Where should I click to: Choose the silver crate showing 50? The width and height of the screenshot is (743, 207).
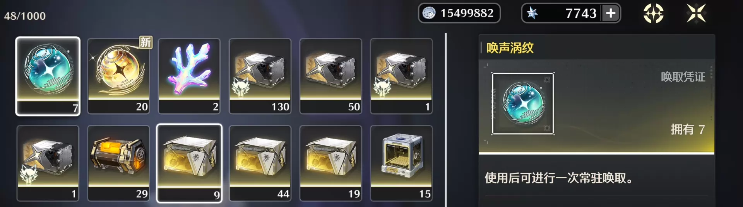(331, 76)
